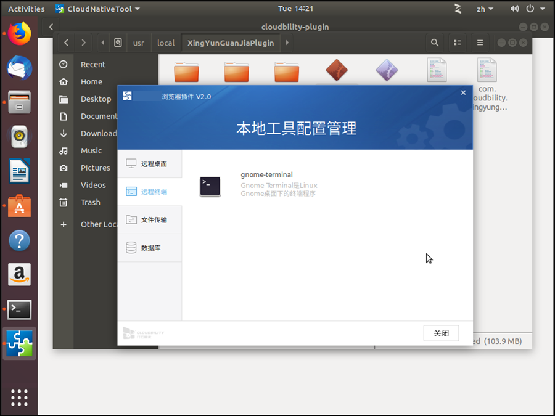The height and width of the screenshot is (416, 555).
Task: Show all applications grid
Action: click(x=19, y=398)
